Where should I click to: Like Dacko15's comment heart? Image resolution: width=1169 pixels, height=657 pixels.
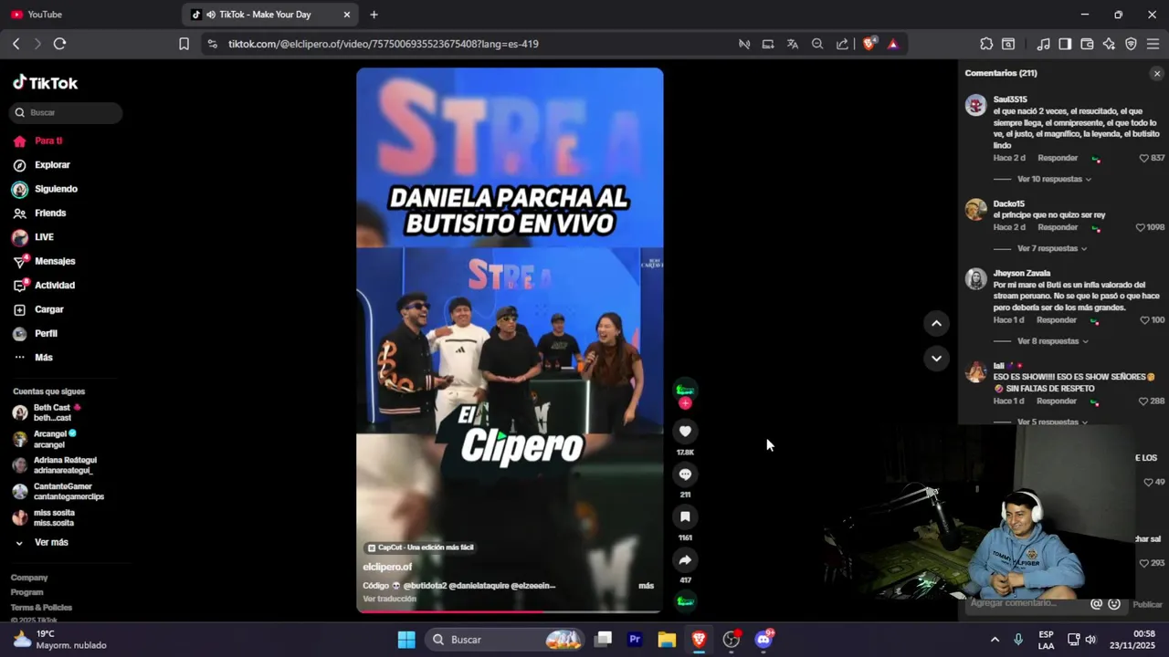1140,227
